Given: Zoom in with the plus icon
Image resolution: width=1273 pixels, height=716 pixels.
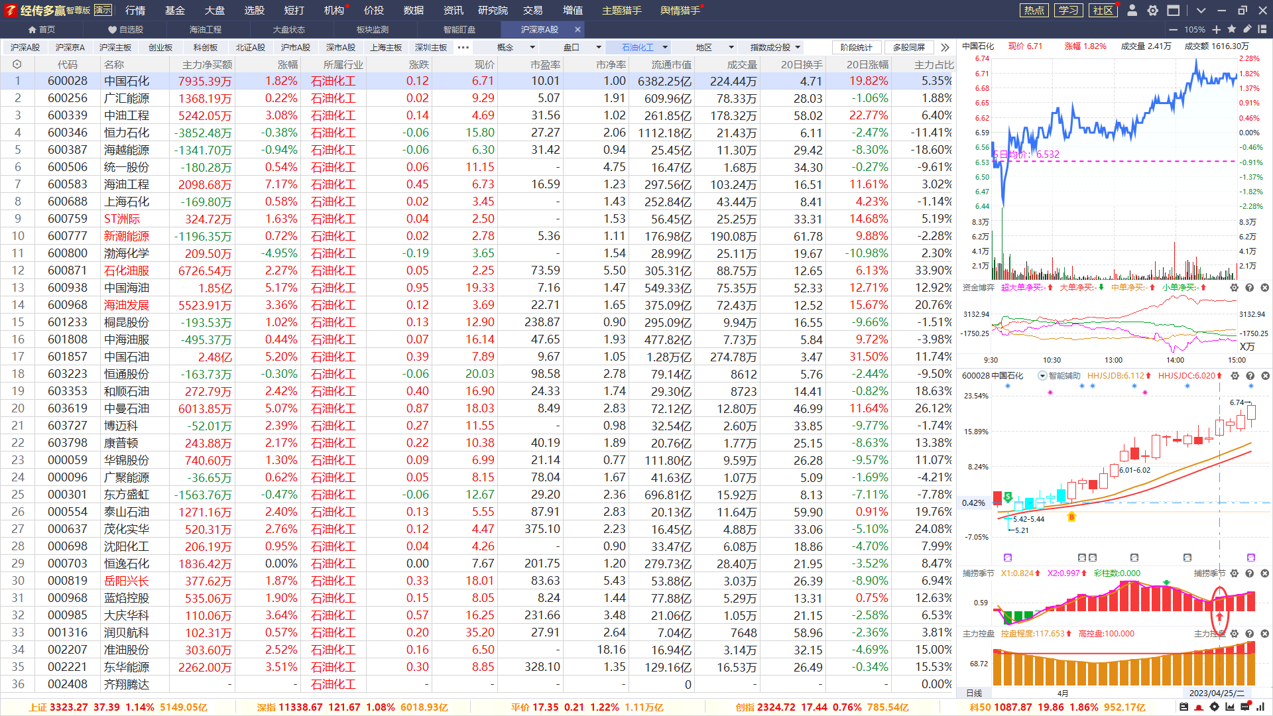Looking at the screenshot, I should pyautogui.click(x=1217, y=30).
